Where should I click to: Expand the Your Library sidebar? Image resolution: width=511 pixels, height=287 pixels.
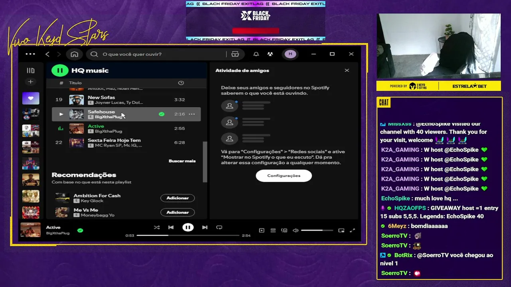30,71
